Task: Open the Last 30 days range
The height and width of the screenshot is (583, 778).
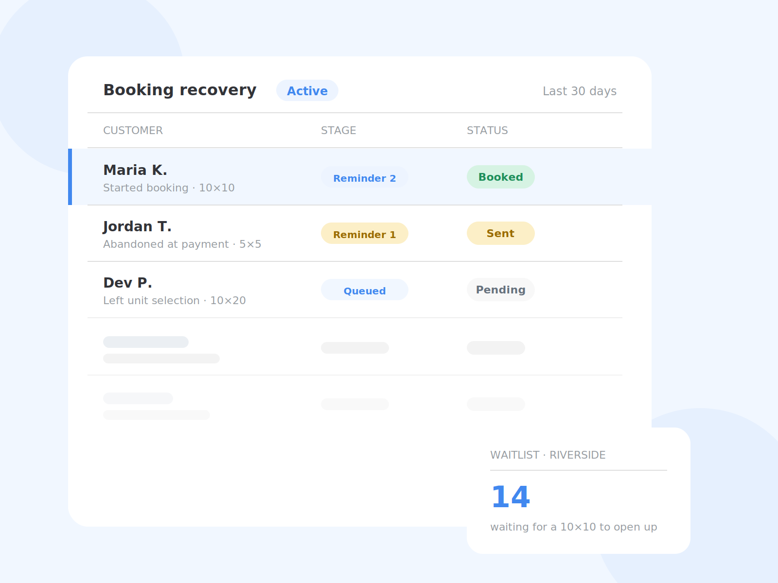Action: tap(580, 91)
